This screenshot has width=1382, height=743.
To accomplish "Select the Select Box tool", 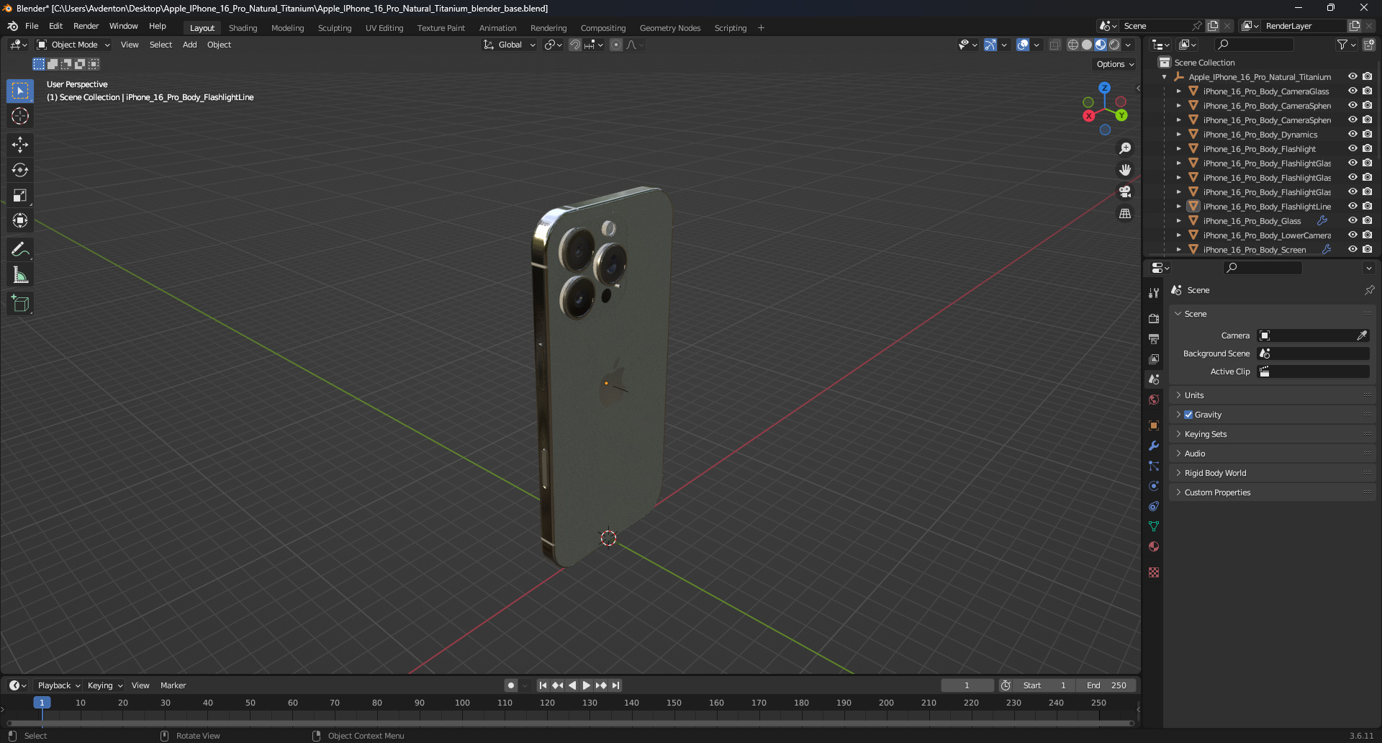I will tap(20, 91).
